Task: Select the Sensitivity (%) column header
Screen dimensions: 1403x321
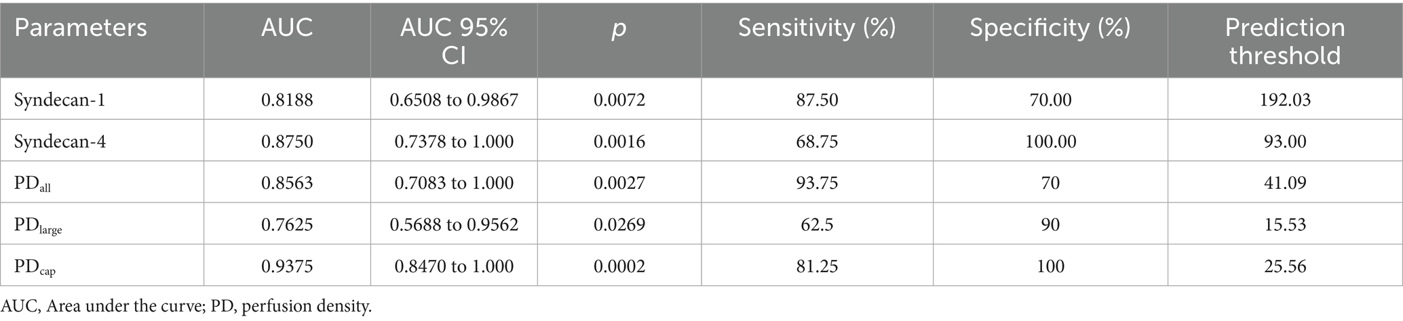Action: (817, 28)
